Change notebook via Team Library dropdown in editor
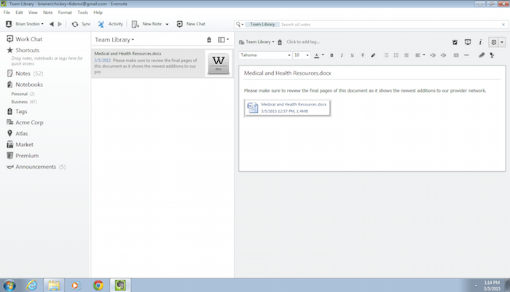510x292 pixels. point(256,42)
